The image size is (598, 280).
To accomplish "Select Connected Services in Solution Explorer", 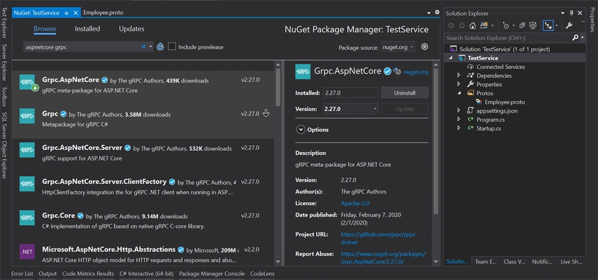I will coord(500,67).
